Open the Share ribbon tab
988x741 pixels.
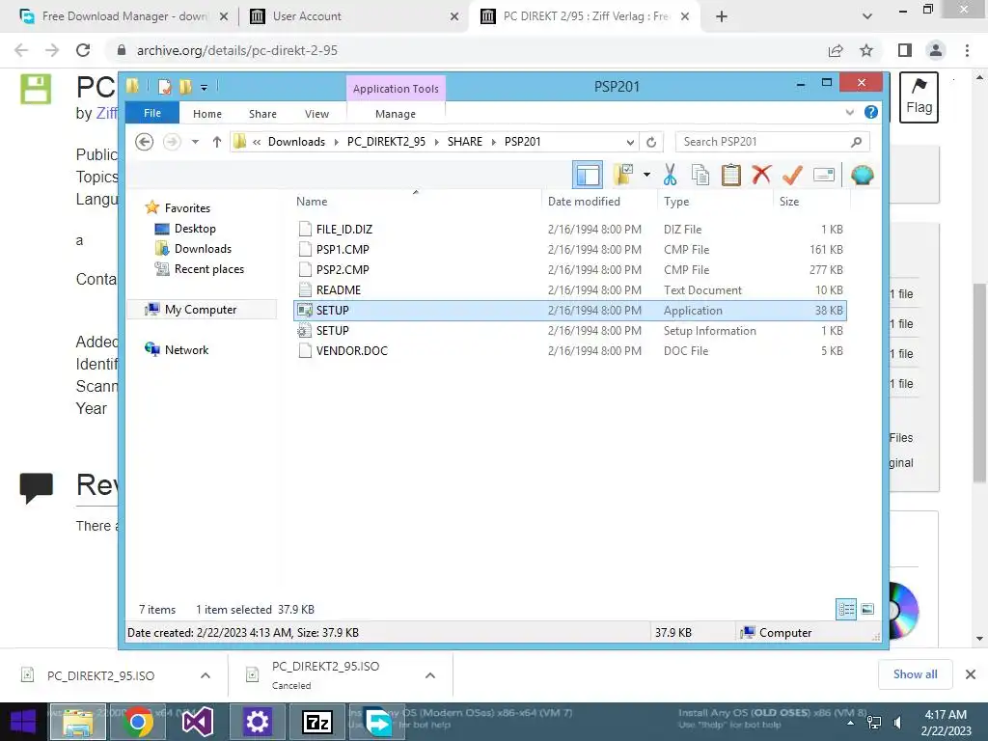pos(262,114)
